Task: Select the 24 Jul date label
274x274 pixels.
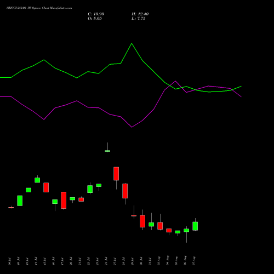Action: coord(106,261)
